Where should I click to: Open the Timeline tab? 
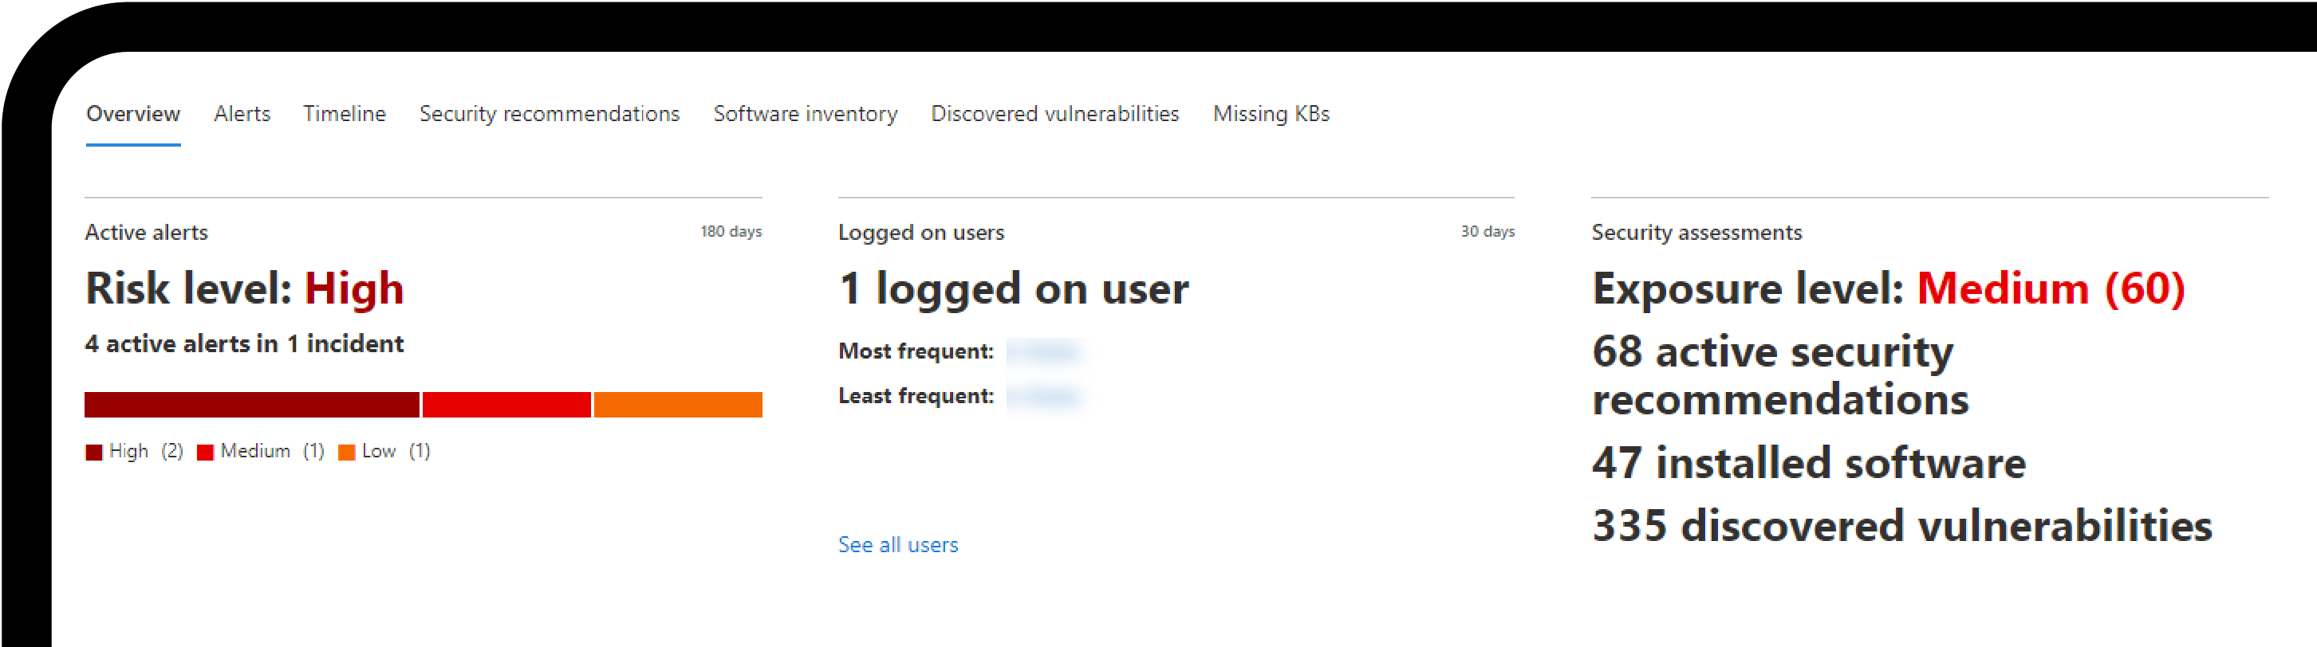(x=345, y=113)
